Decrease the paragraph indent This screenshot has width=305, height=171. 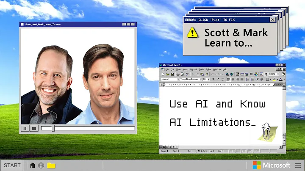coord(257,79)
